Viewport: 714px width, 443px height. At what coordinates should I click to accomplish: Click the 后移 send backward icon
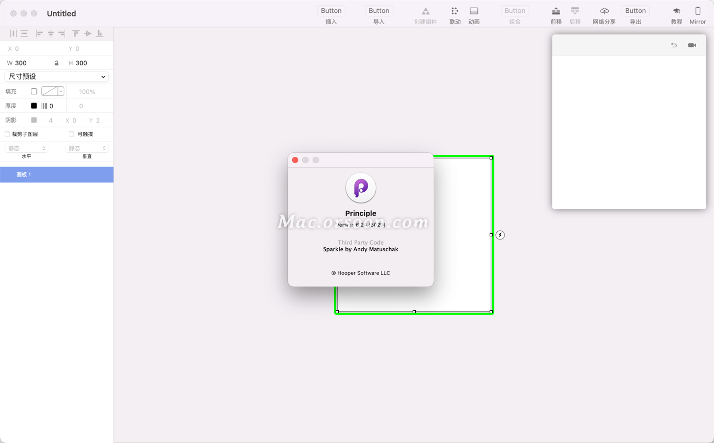[575, 11]
